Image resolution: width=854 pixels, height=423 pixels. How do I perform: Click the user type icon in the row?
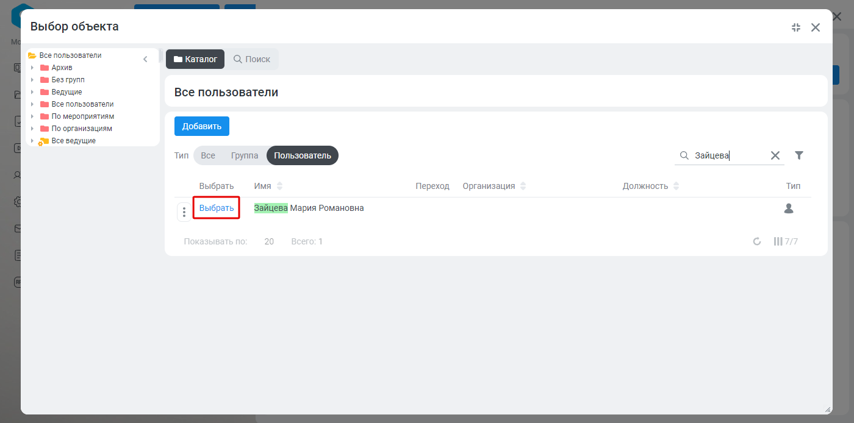pyautogui.click(x=789, y=208)
